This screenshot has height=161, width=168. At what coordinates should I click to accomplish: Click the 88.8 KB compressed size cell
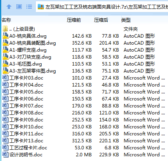coord(110,106)
